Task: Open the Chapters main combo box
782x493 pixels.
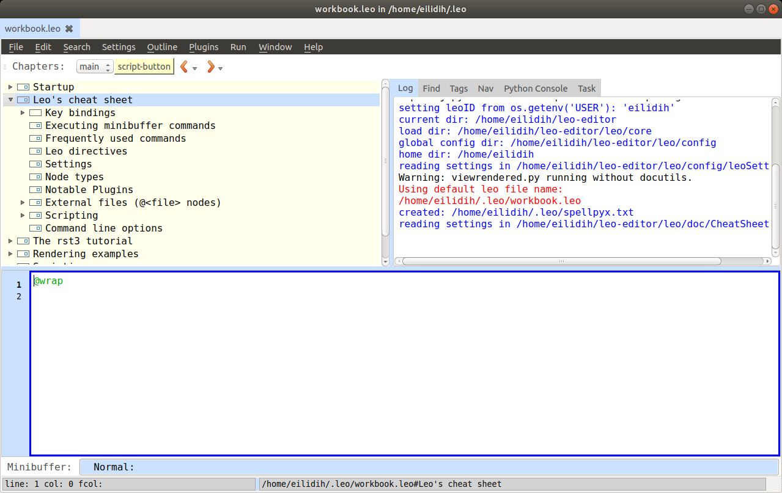Action: 95,67
